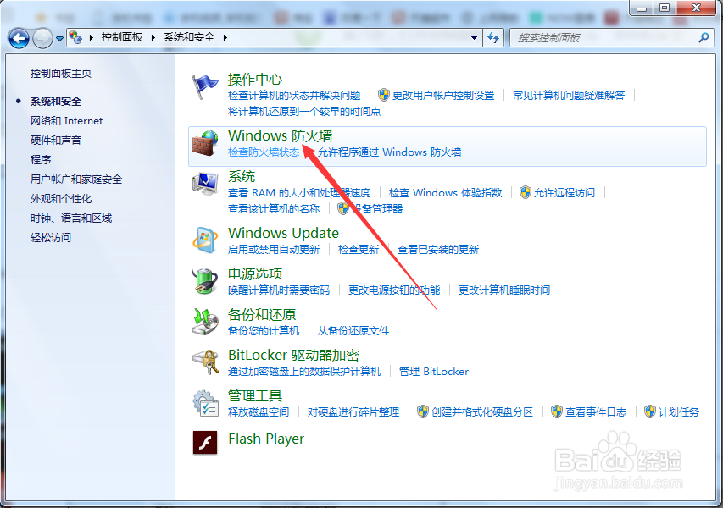The width and height of the screenshot is (723, 508).
Task: Select 程序 in sidebar
Action: (41, 159)
